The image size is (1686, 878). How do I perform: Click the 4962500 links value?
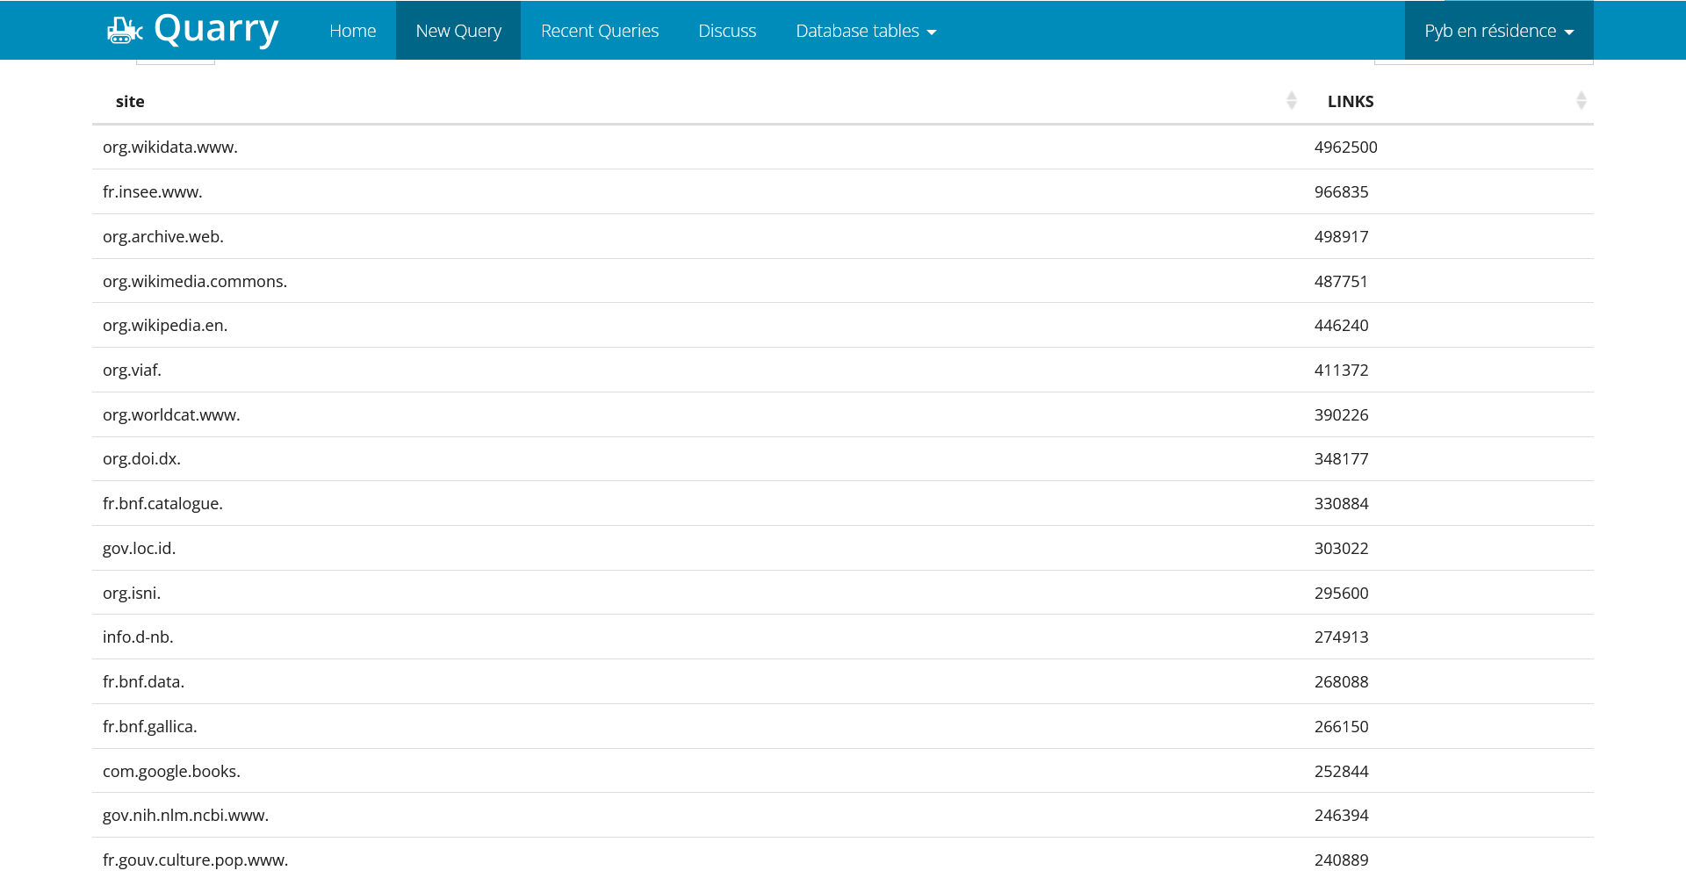[1345, 148]
